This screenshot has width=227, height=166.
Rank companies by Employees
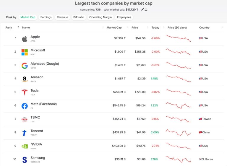[124, 17]
